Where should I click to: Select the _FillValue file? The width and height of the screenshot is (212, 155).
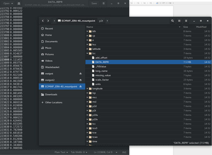point(148,66)
